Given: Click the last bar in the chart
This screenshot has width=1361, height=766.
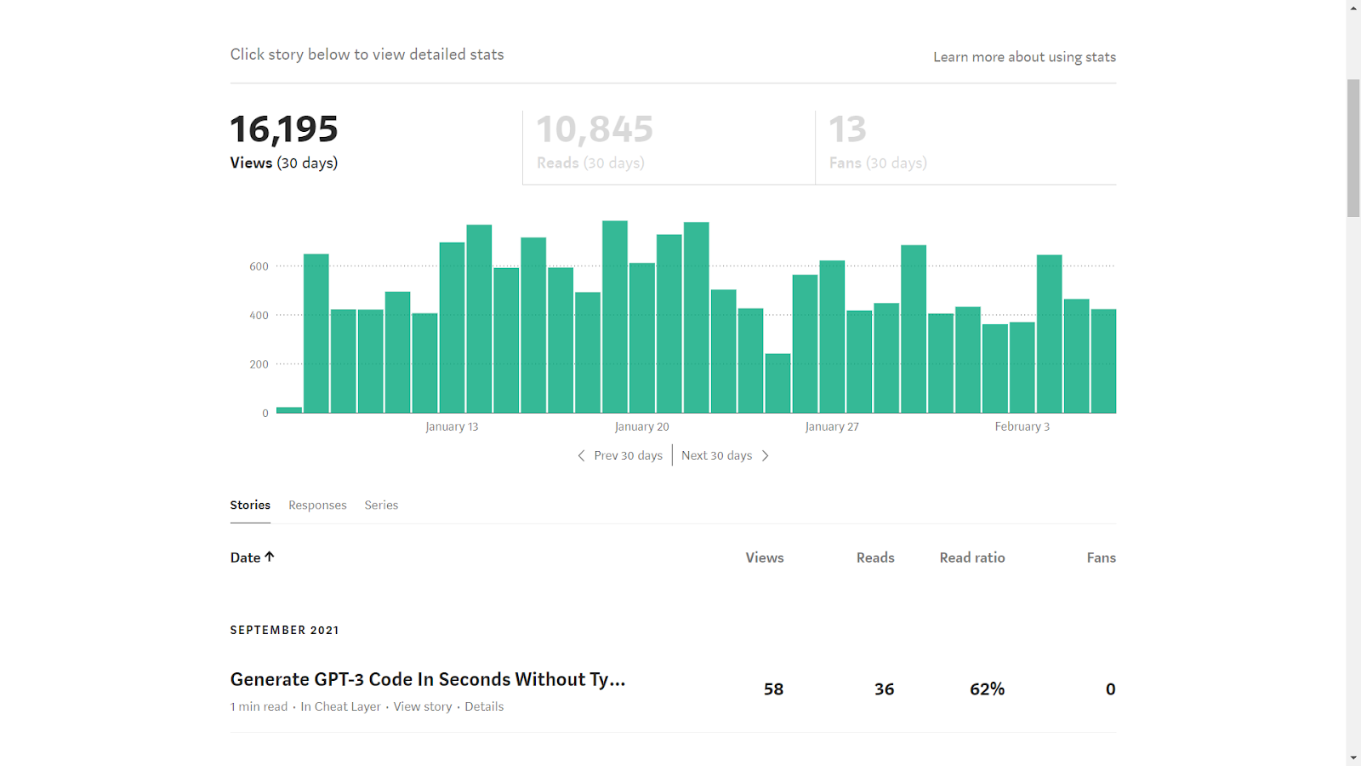Looking at the screenshot, I should (1103, 361).
